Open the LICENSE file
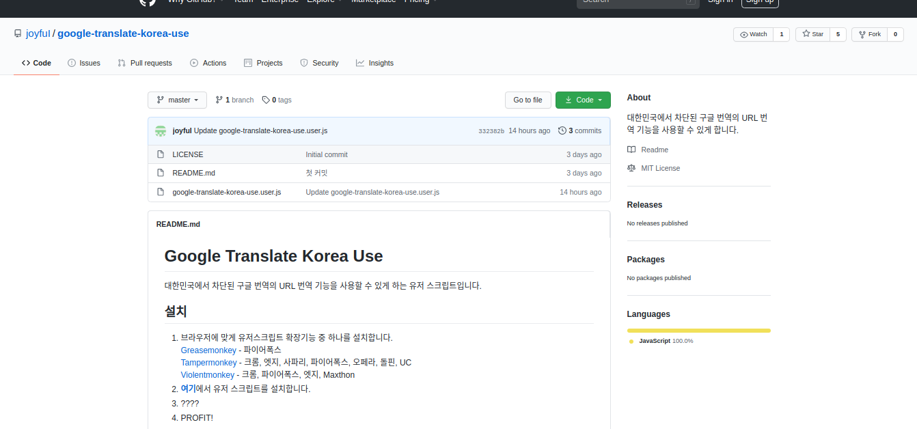This screenshot has height=429, width=917. pyautogui.click(x=188, y=154)
